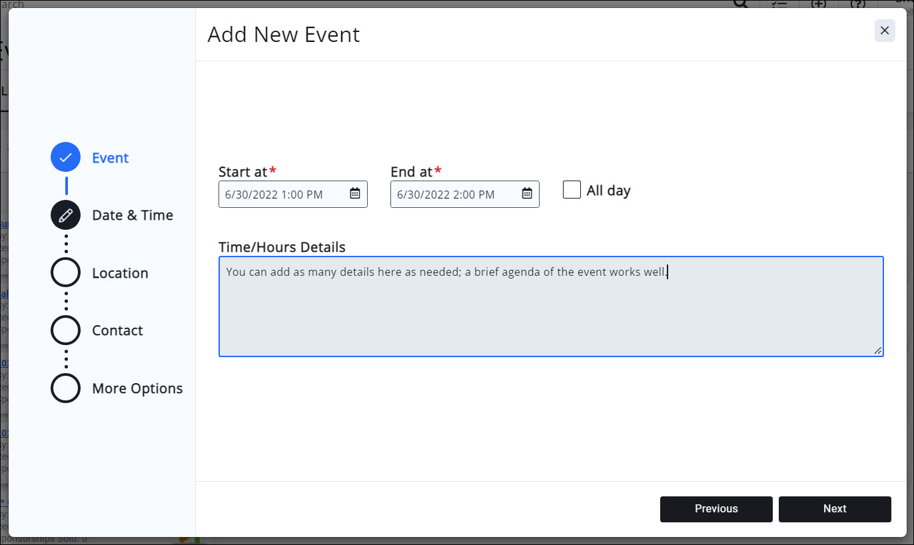Open the End at calendar picker icon
Screen dimensions: 914x545
[527, 194]
